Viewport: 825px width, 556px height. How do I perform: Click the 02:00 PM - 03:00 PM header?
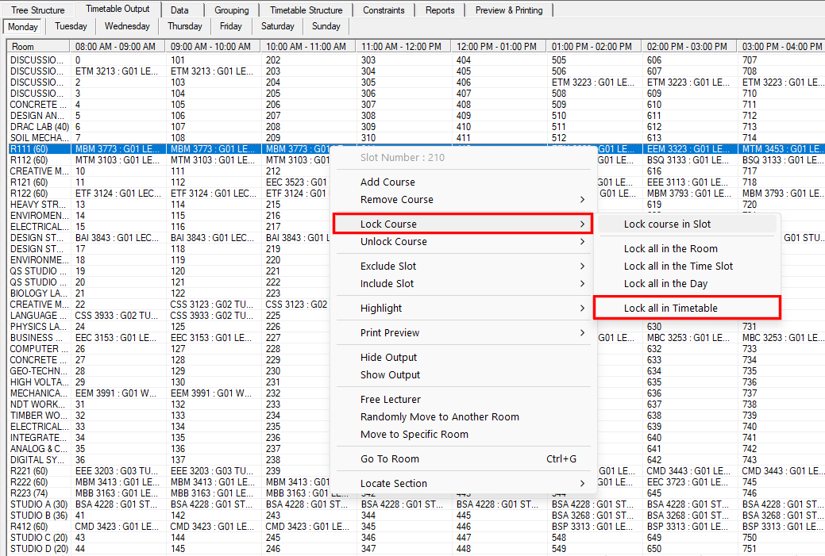pyautogui.click(x=689, y=46)
